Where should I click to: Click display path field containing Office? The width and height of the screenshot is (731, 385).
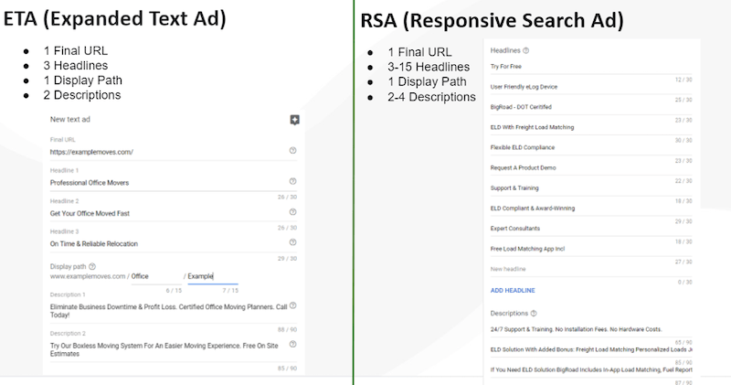coord(156,277)
